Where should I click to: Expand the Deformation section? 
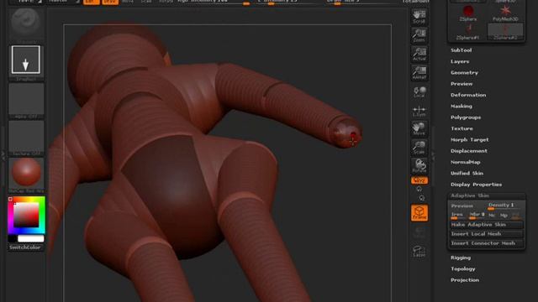[468, 95]
